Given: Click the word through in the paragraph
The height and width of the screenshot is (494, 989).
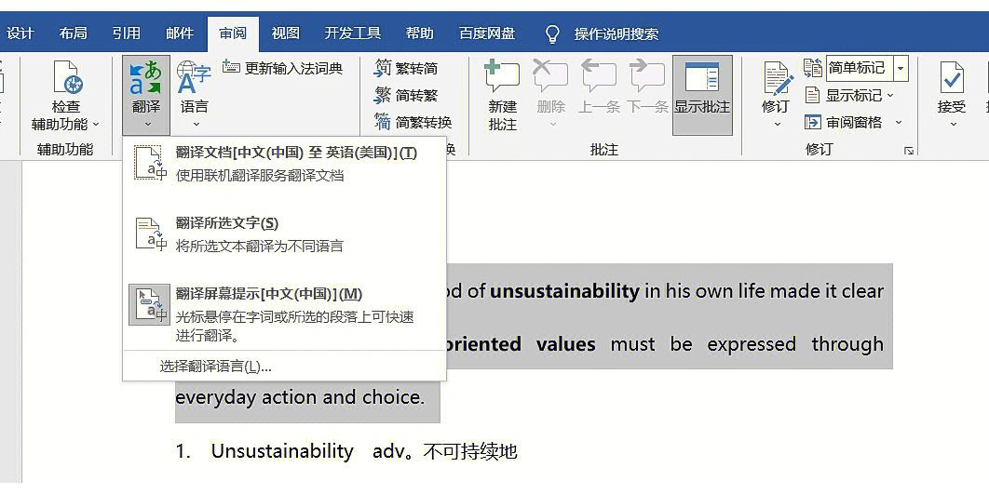Looking at the screenshot, I should pyautogui.click(x=847, y=344).
